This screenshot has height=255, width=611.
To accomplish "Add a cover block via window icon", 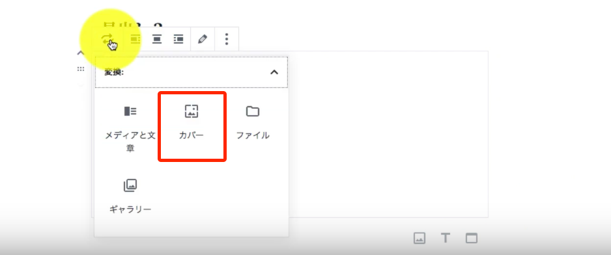I will tap(472, 238).
